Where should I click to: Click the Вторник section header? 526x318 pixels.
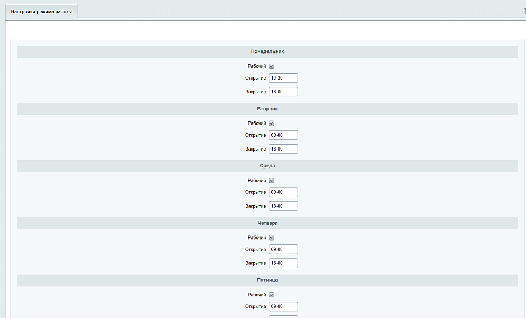pos(267,109)
